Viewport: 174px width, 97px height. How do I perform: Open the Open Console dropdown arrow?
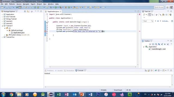(x=166, y=70)
